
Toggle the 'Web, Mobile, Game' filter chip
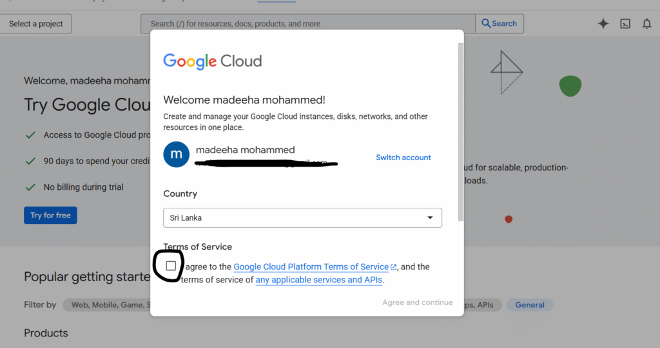(107, 305)
